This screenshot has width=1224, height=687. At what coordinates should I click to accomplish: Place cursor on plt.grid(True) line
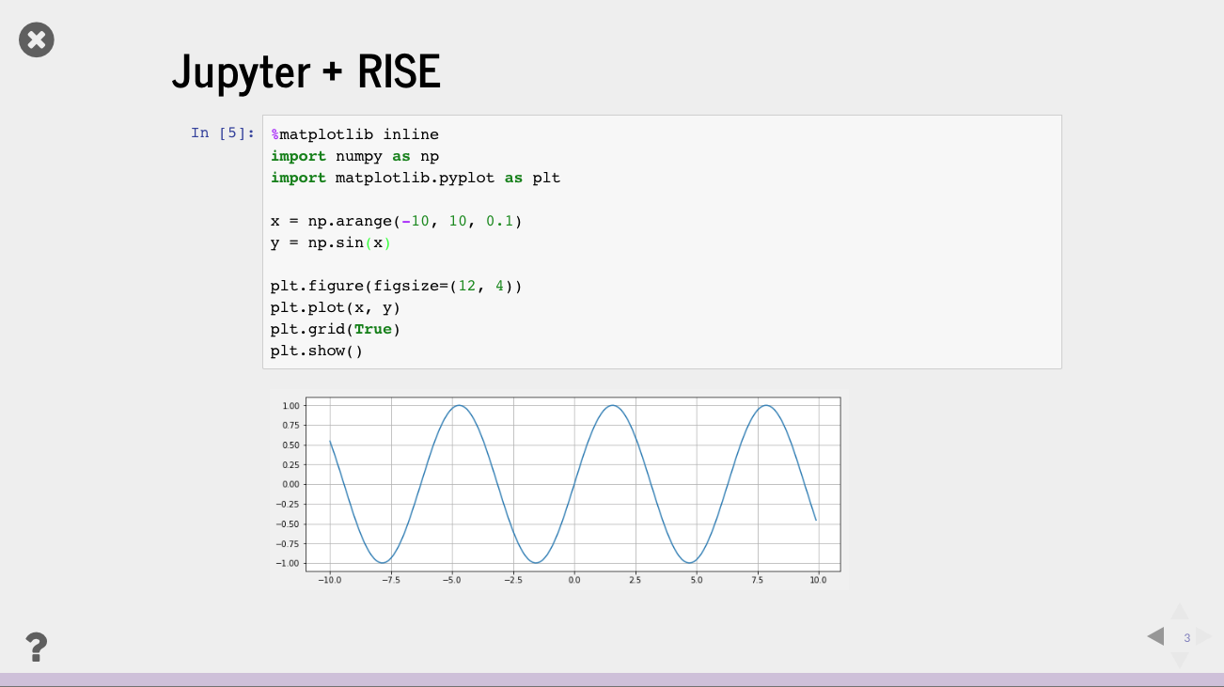(x=335, y=329)
